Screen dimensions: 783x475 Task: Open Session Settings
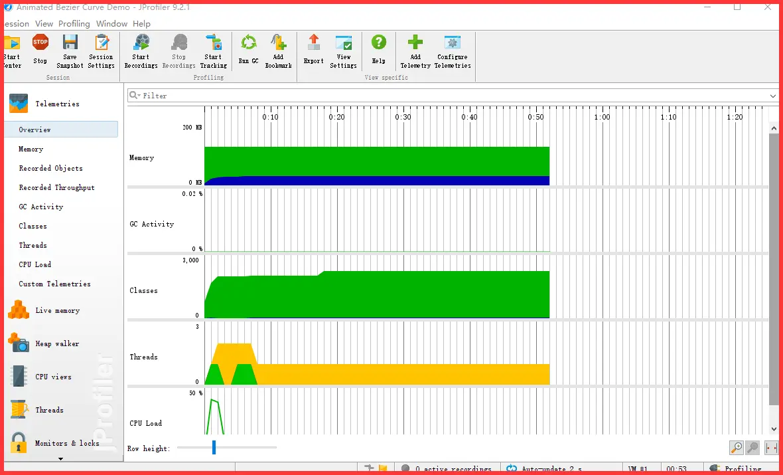[102, 51]
